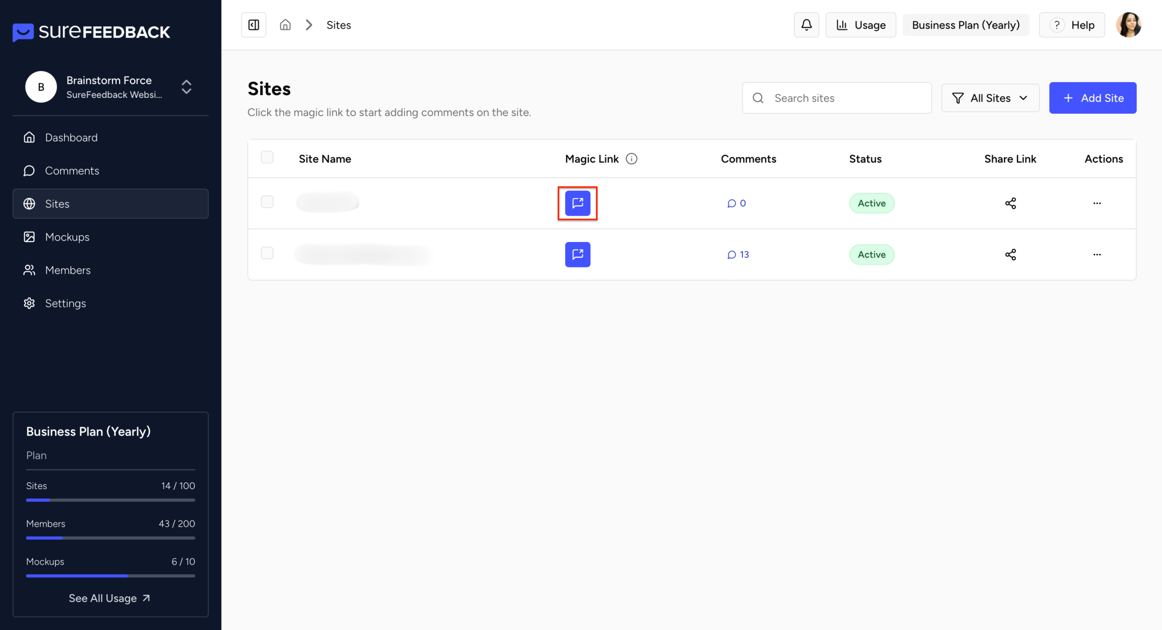This screenshot has width=1162, height=630.
Task: Open Members in the sidebar
Action: [x=68, y=270]
